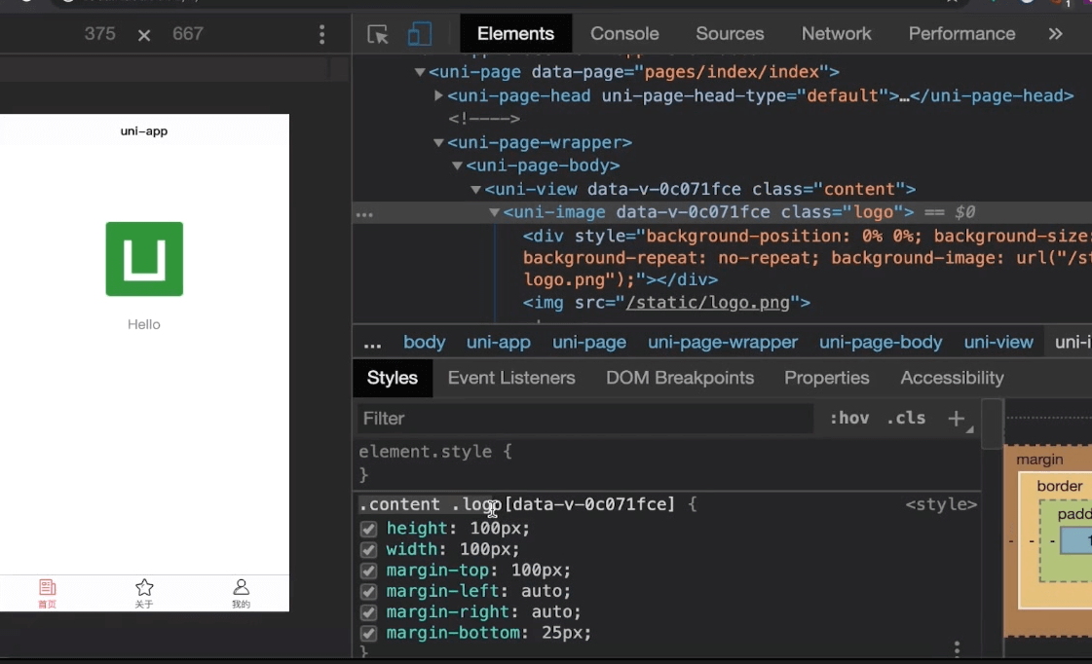
Task: Edit the viewport height field 667
Action: click(x=188, y=33)
